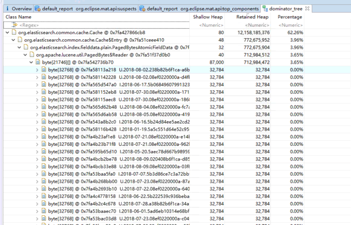Click array icon of byte[32768] @ 0x7fa58115aec8
Image resolution: width=351 pixels, height=225 pixels.
[44, 100]
